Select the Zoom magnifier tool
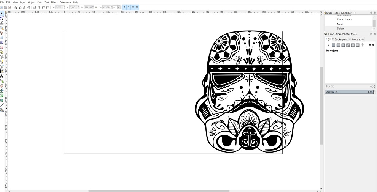 (x=2, y=28)
